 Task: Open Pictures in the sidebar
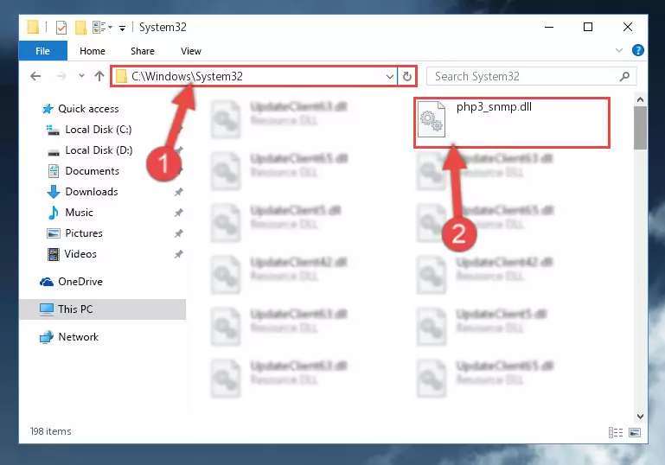[84, 233]
